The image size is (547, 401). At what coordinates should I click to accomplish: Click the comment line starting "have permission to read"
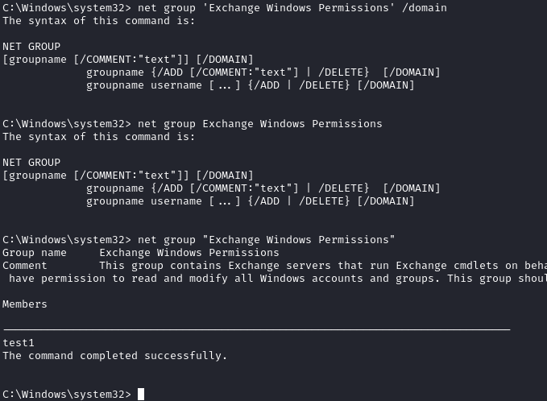click(x=274, y=279)
